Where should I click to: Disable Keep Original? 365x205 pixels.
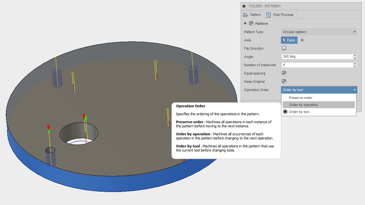[284, 81]
